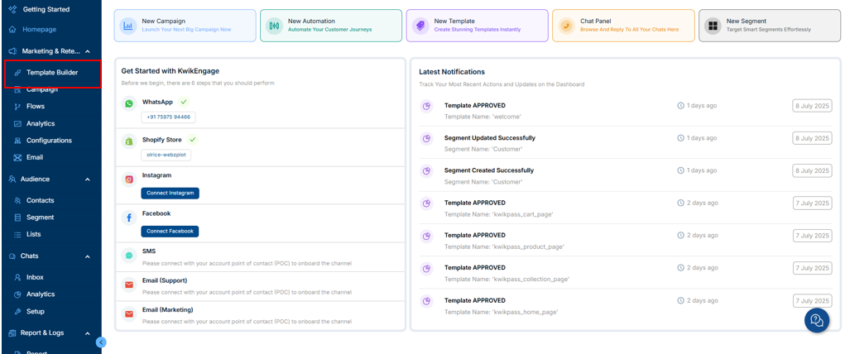This screenshot has width=845, height=354.
Task: Click the 'kwikpass_cart_page' template notification
Action: click(626, 208)
